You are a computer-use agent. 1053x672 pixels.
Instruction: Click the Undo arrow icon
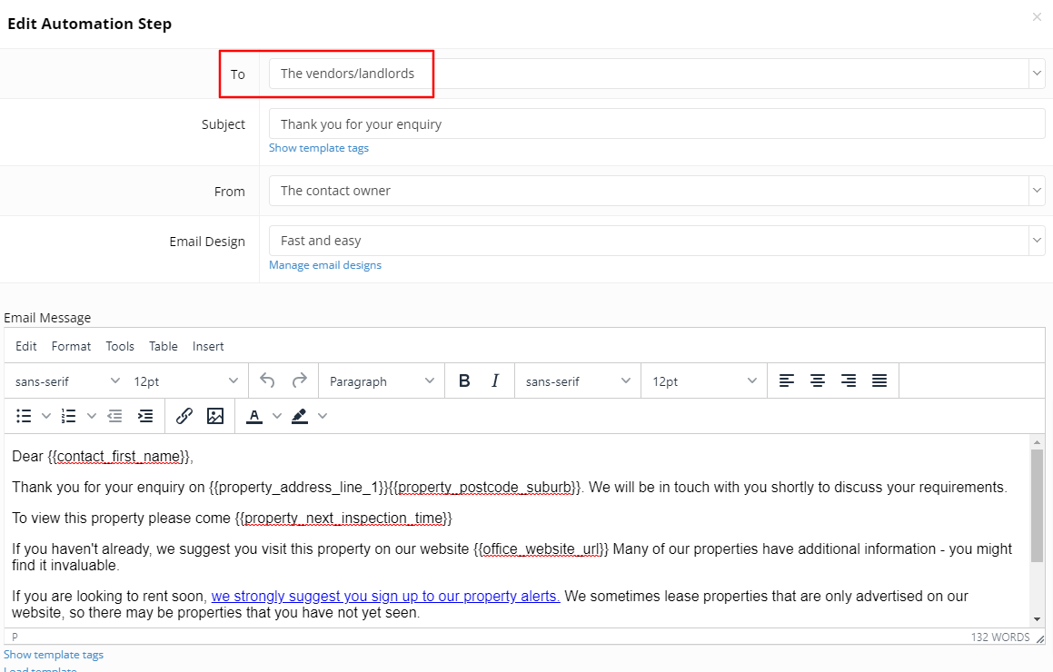coord(267,381)
